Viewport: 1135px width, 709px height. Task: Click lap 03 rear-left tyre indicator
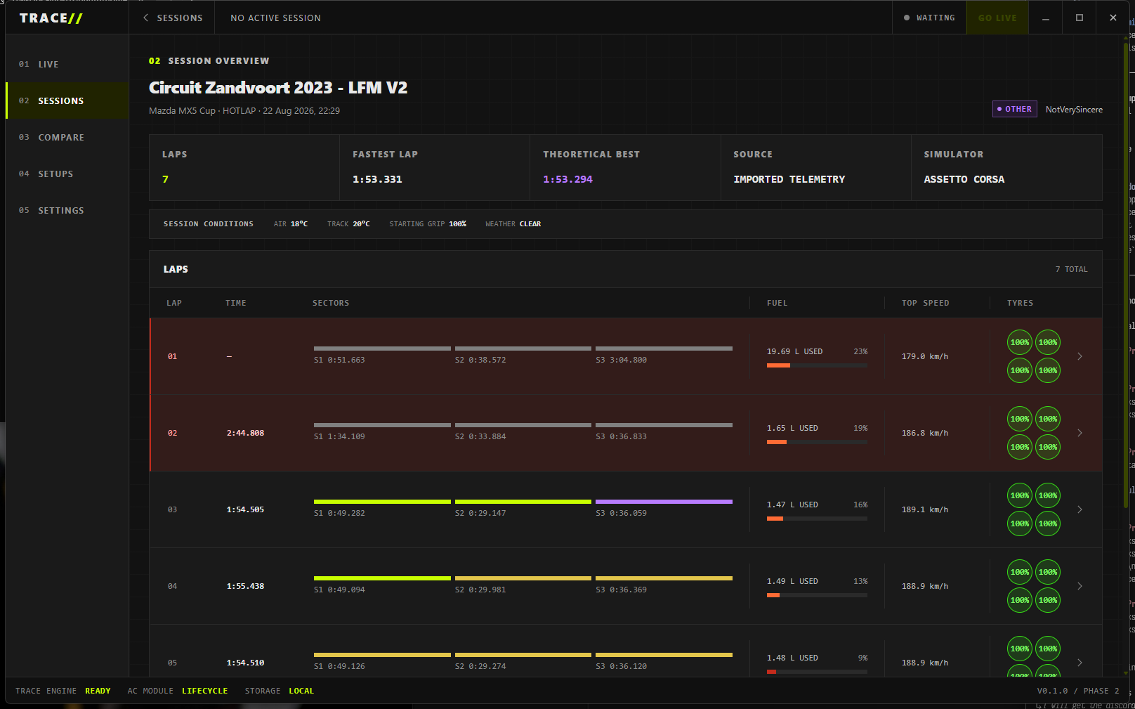coord(1020,523)
